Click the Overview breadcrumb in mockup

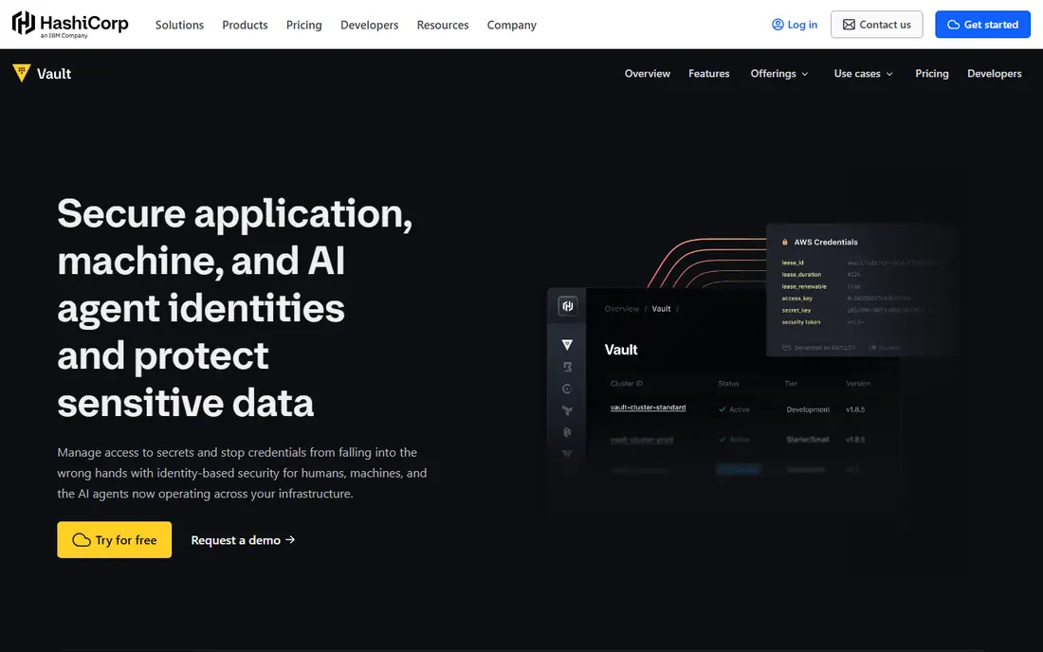pyautogui.click(x=622, y=308)
